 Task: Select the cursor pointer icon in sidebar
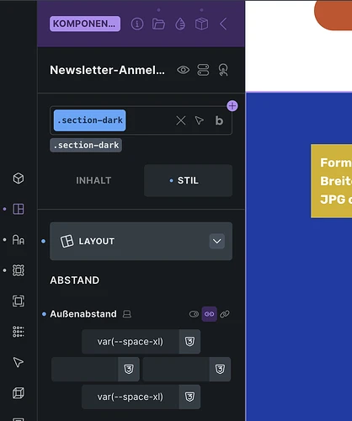(x=19, y=362)
